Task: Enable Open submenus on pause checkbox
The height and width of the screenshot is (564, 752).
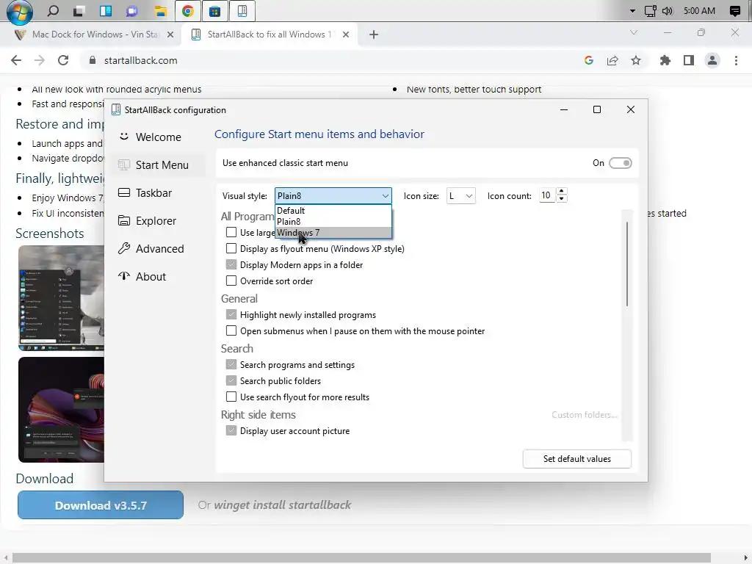Action: [x=231, y=331]
